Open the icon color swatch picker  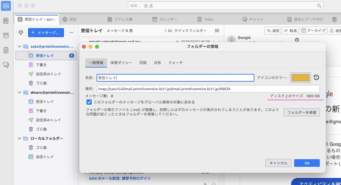pyautogui.click(x=300, y=78)
